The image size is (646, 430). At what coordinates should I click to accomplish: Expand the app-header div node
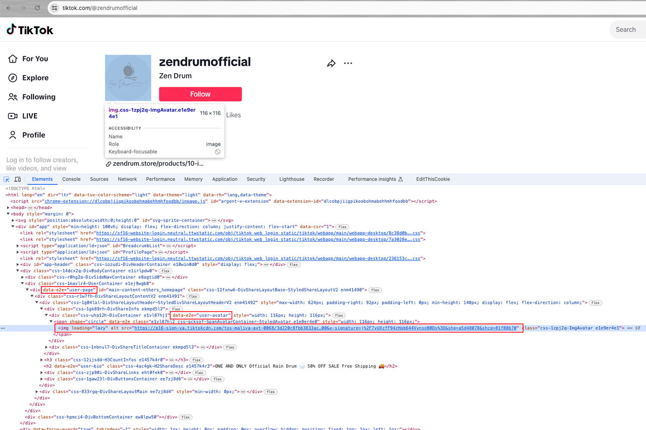[x=19, y=264]
